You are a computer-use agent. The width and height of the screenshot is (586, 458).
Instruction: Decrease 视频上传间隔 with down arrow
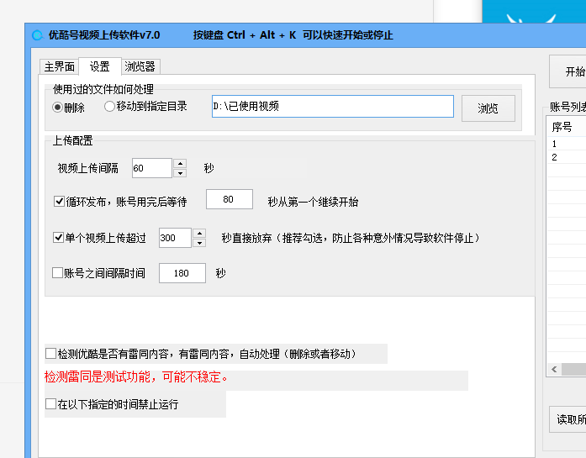pyautogui.click(x=180, y=173)
